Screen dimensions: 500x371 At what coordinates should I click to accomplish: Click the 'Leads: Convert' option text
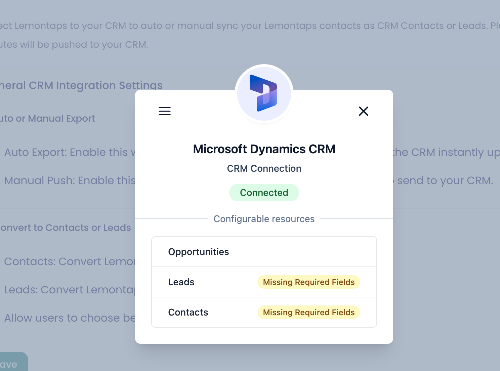click(x=70, y=290)
